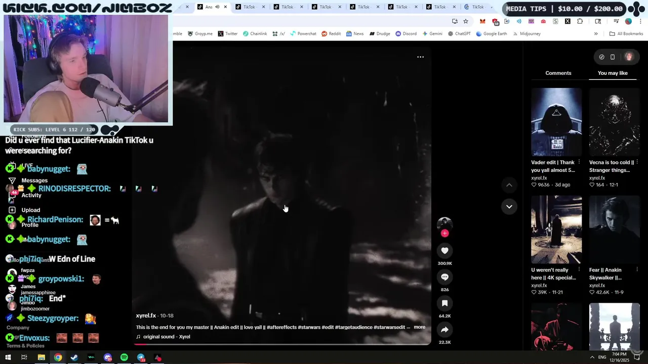Screen dimensions: 648x364
Task: Open options for Vecna is too cold card
Action: click(x=637, y=162)
